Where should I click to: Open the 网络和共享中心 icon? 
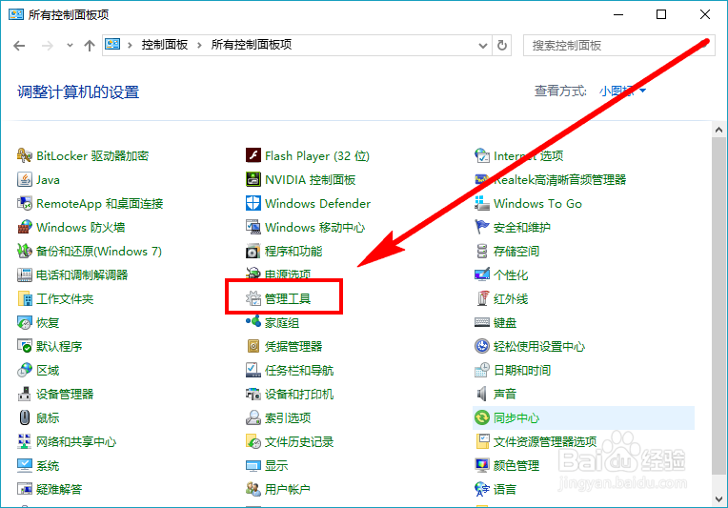[24, 441]
